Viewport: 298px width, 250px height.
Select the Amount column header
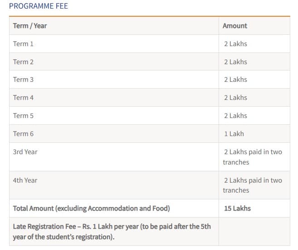click(235, 26)
